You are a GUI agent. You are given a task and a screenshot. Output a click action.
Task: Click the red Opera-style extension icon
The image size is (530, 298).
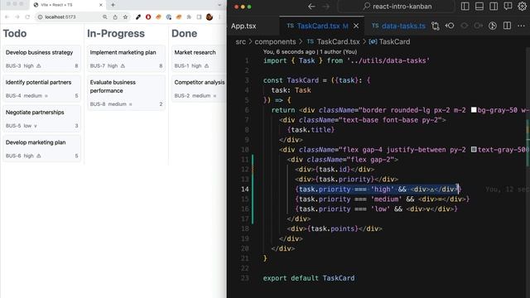148,17
